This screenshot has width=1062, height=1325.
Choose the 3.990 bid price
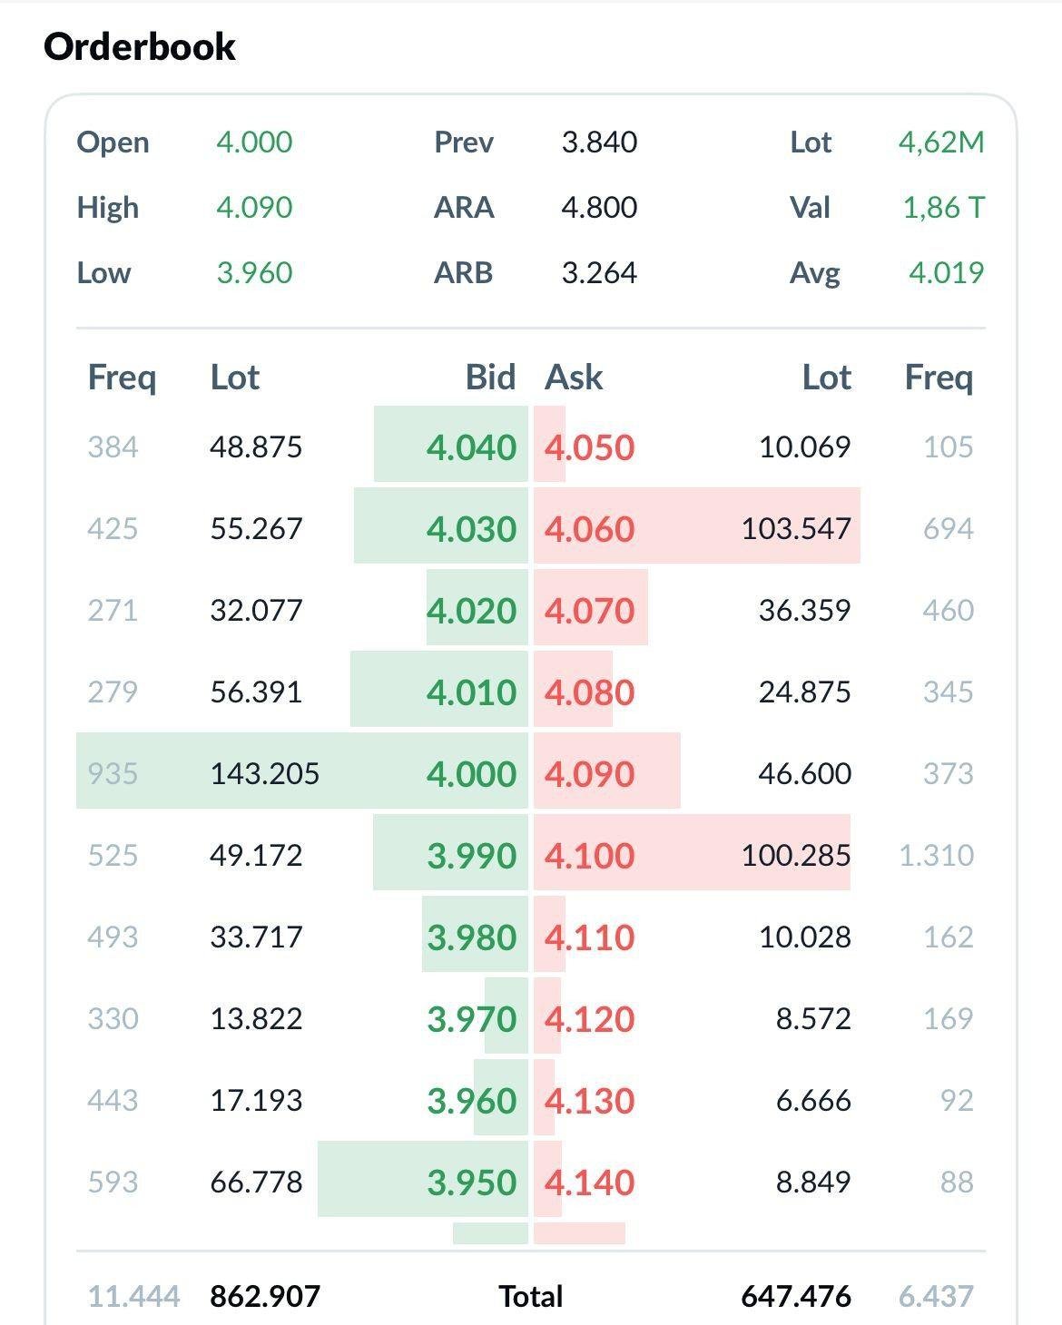[471, 856]
